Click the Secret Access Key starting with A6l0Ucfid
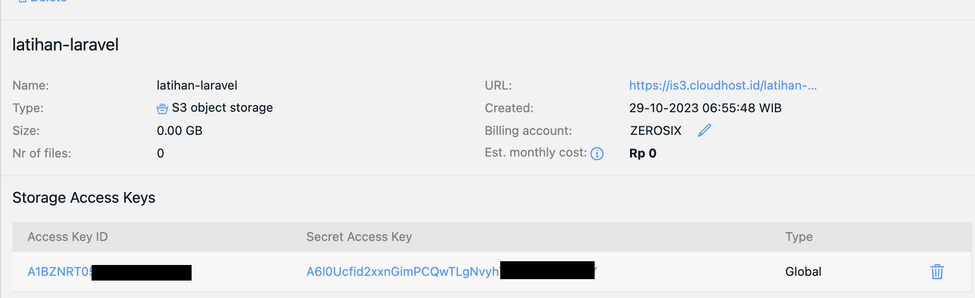Screen dimensions: 975x298 (402, 272)
